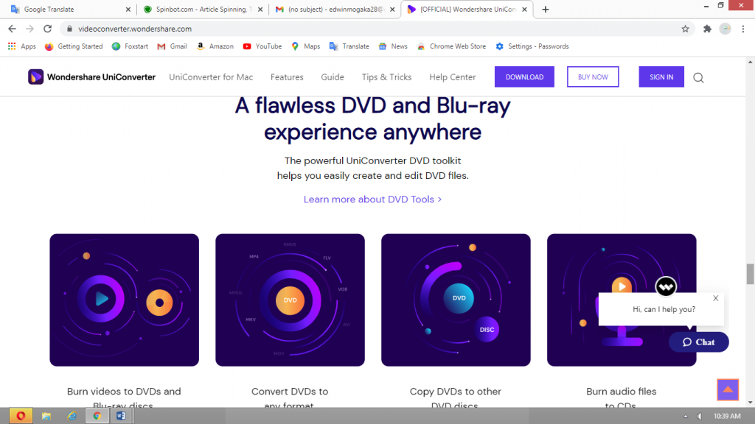
Task: Open the Features menu
Action: click(x=287, y=77)
